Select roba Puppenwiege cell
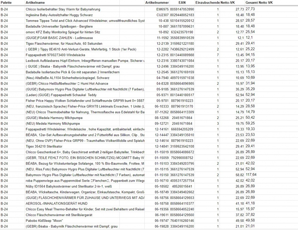298x230 pixels. (85, 181)
